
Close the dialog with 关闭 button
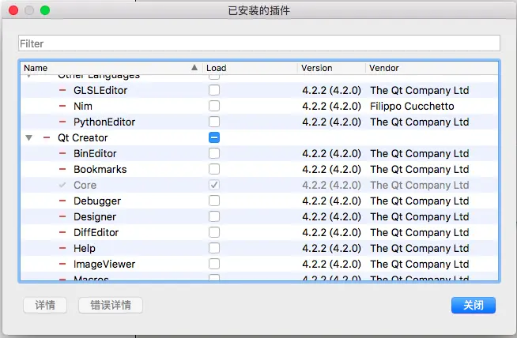tap(474, 305)
